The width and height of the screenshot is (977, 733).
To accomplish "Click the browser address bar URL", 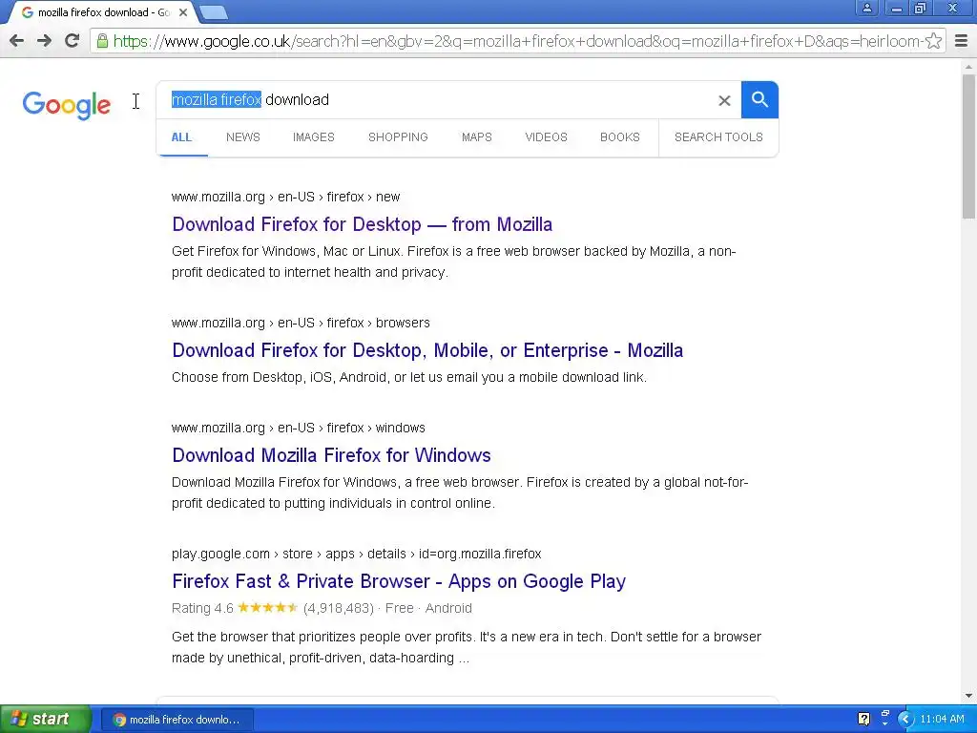I will [517, 41].
